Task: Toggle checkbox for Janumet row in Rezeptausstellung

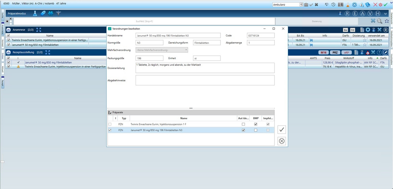Action: coord(9,62)
